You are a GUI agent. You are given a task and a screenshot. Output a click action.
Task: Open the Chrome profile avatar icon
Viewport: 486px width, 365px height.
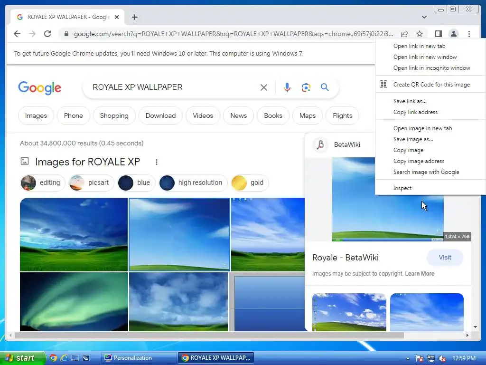click(453, 34)
